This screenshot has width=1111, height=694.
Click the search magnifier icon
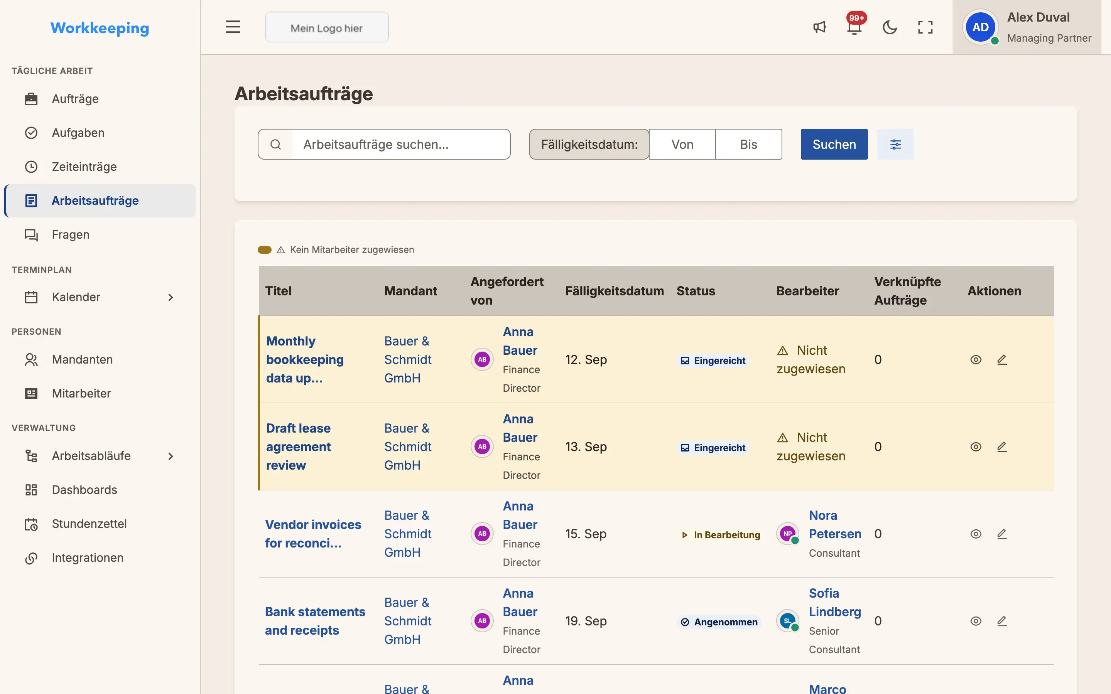pyautogui.click(x=275, y=144)
